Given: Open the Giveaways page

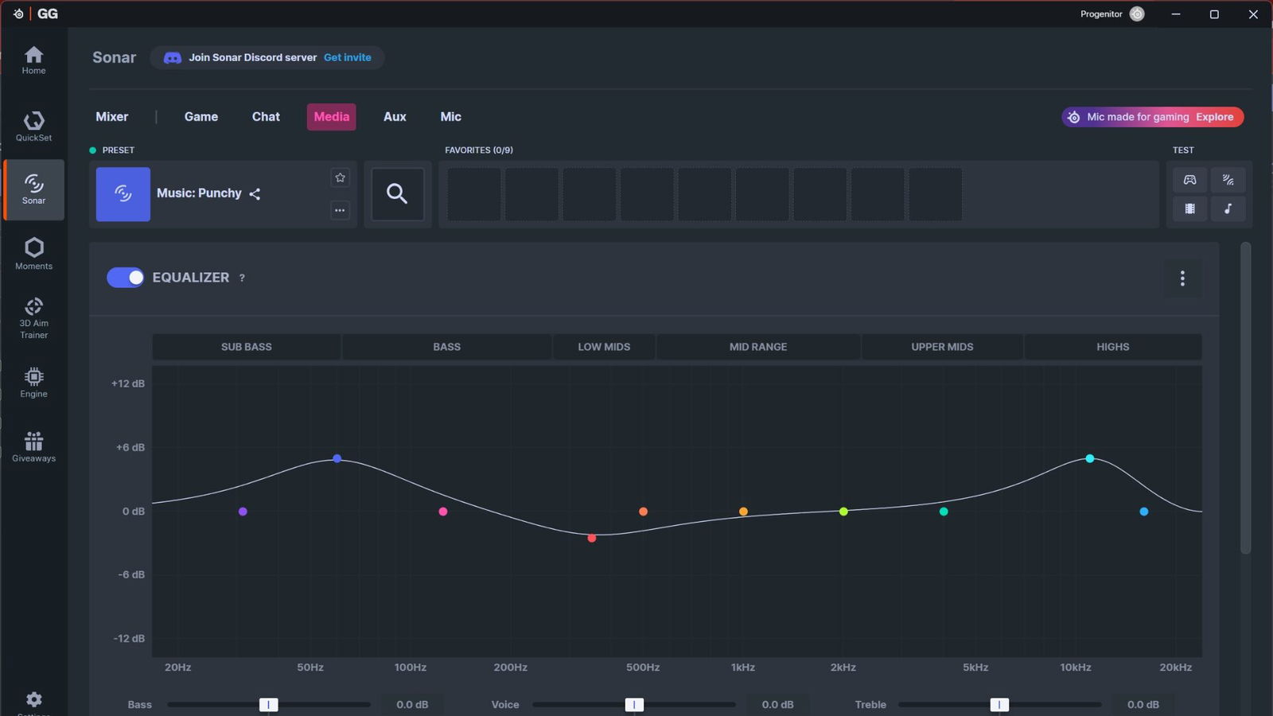Looking at the screenshot, I should coord(33,446).
